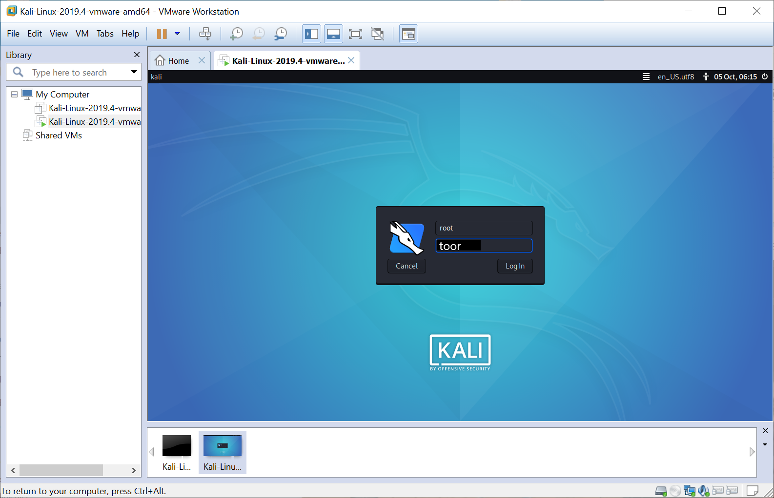Collapse the My Computer tree node
This screenshot has width=774, height=498.
click(14, 94)
